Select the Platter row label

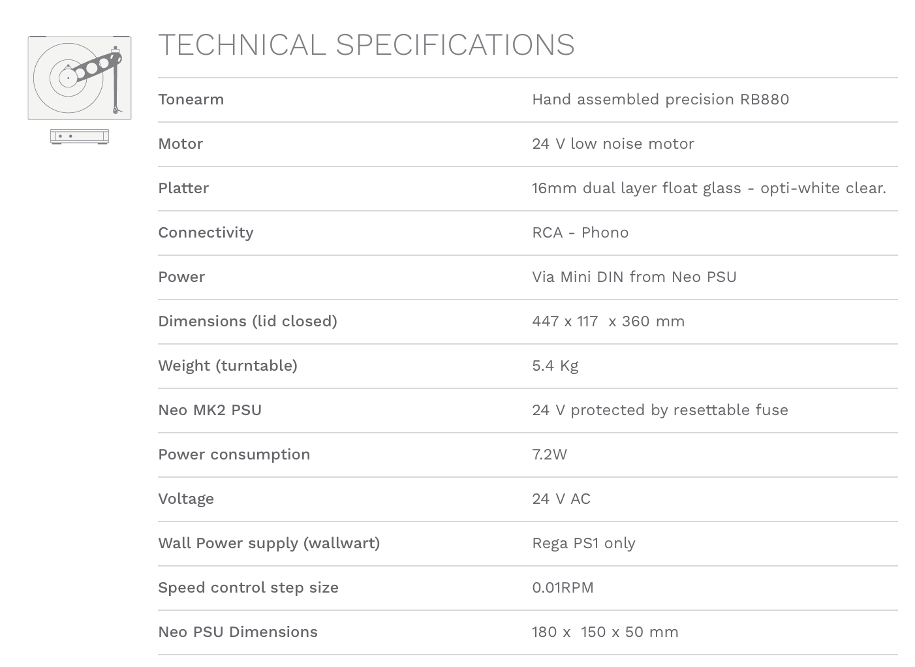tap(183, 188)
